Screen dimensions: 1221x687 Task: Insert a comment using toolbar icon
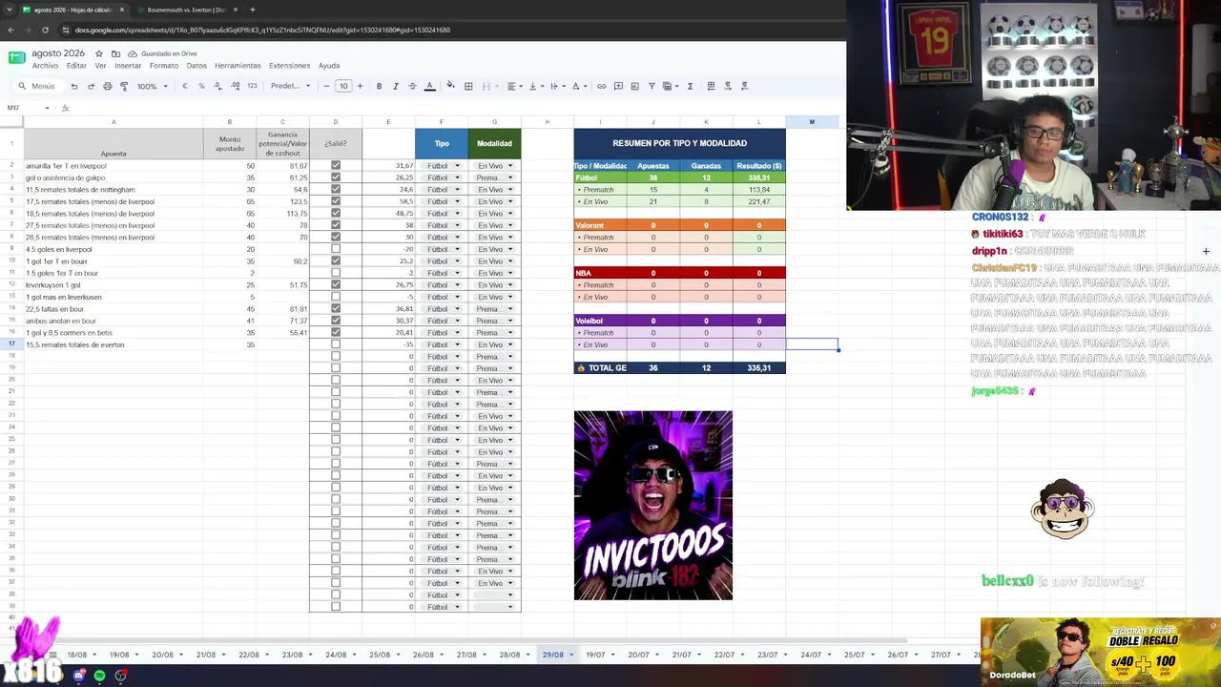618,86
